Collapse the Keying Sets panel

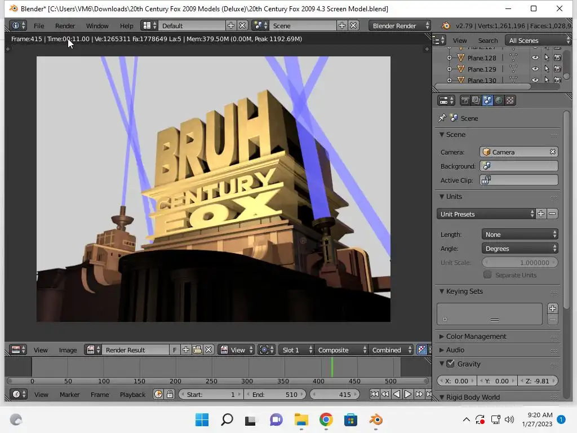point(464,291)
